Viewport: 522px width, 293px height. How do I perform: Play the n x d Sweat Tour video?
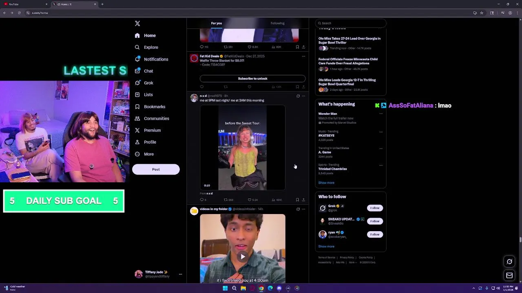point(243,148)
